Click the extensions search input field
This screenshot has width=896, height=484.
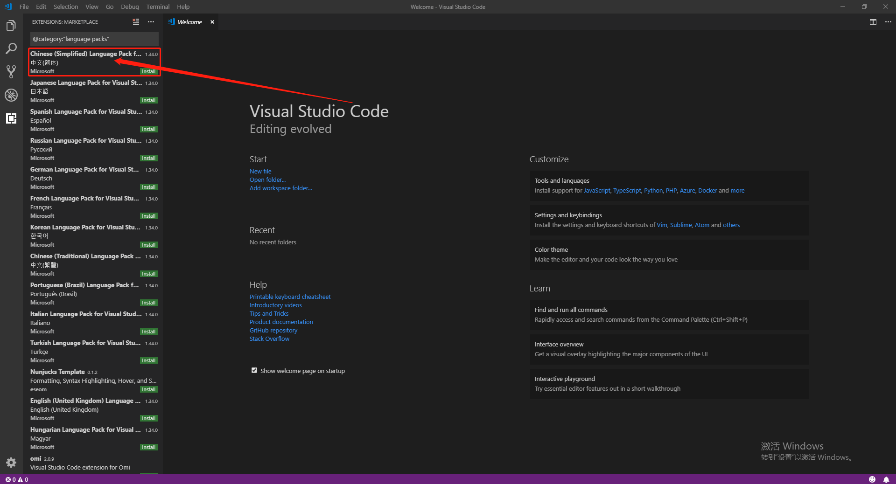coord(94,39)
